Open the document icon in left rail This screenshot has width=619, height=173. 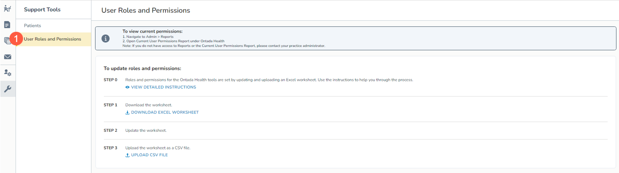(7, 25)
